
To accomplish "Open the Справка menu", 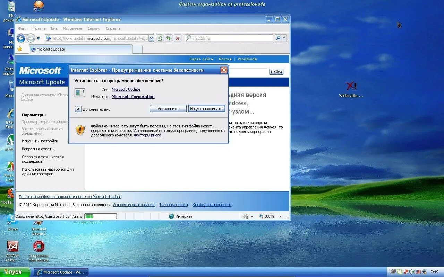I will click(113, 28).
